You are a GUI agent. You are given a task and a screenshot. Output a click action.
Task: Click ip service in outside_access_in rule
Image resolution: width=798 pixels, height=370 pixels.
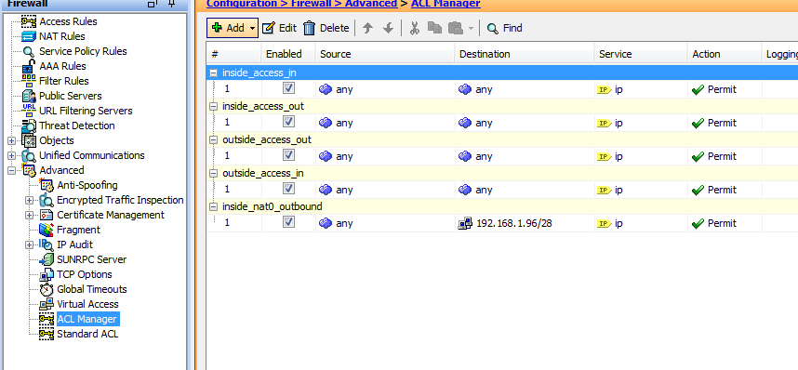(x=610, y=190)
